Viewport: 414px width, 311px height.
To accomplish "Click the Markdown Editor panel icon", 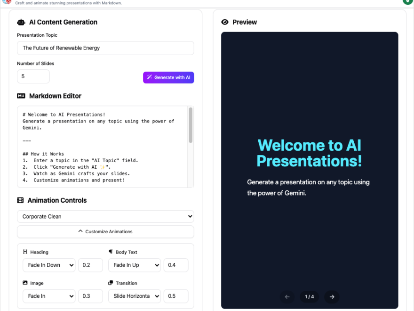I will pos(21,96).
